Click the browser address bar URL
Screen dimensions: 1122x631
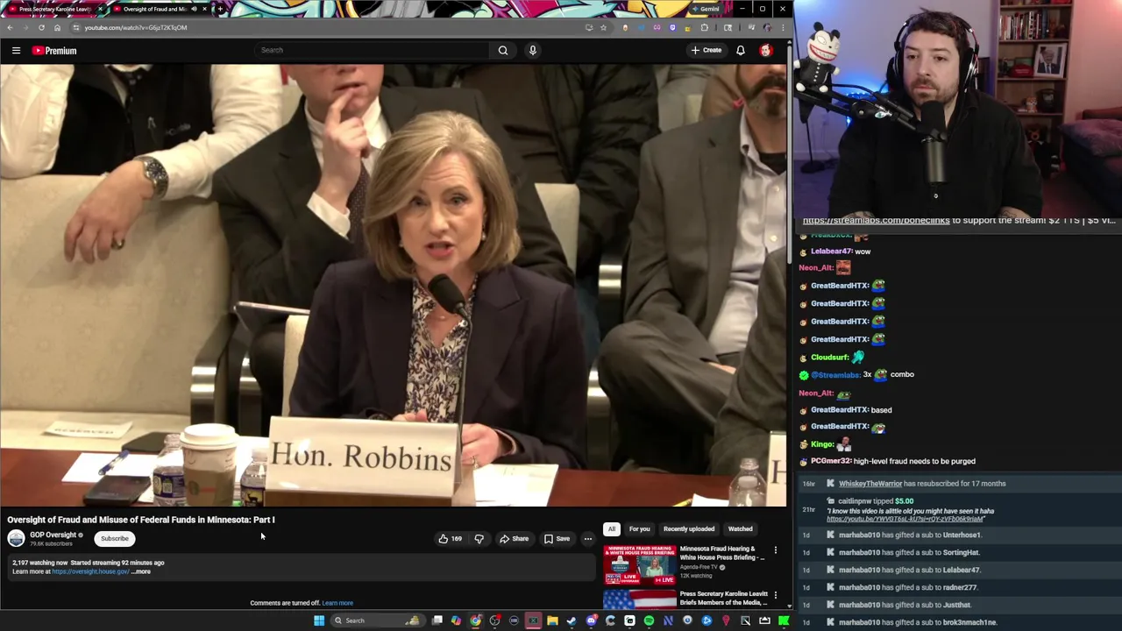[x=136, y=27]
